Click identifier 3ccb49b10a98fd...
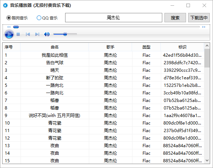Viewport: 213px width, 168px height. 182,93
